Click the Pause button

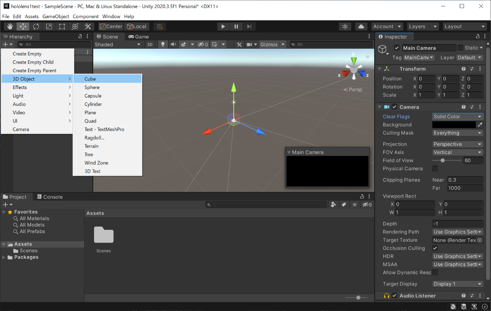(x=236, y=26)
